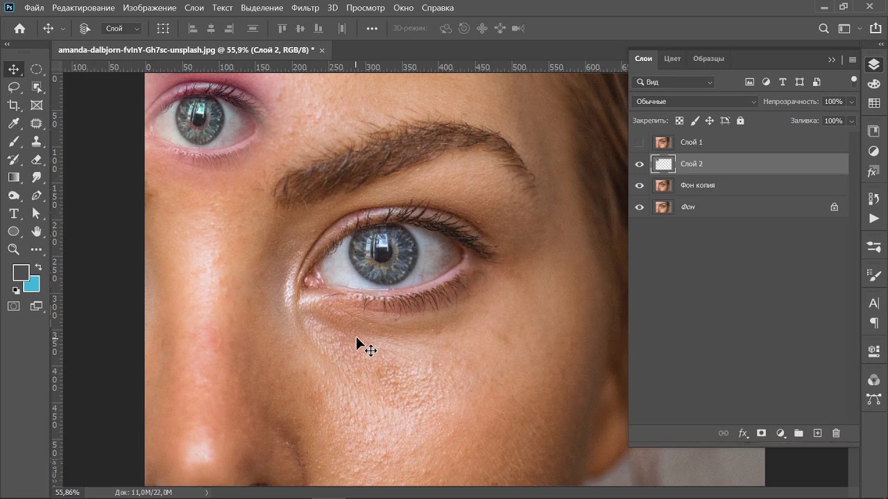The width and height of the screenshot is (888, 499).
Task: Select the Frame tool
Action: tap(37, 105)
